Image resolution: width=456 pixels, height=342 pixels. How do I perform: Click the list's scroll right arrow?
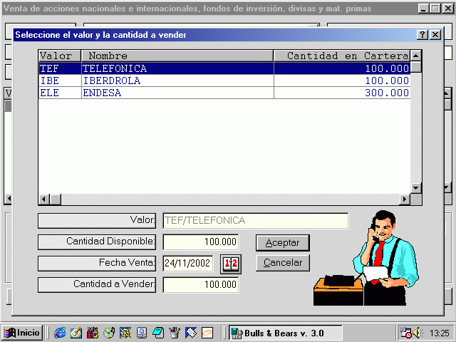click(x=405, y=199)
